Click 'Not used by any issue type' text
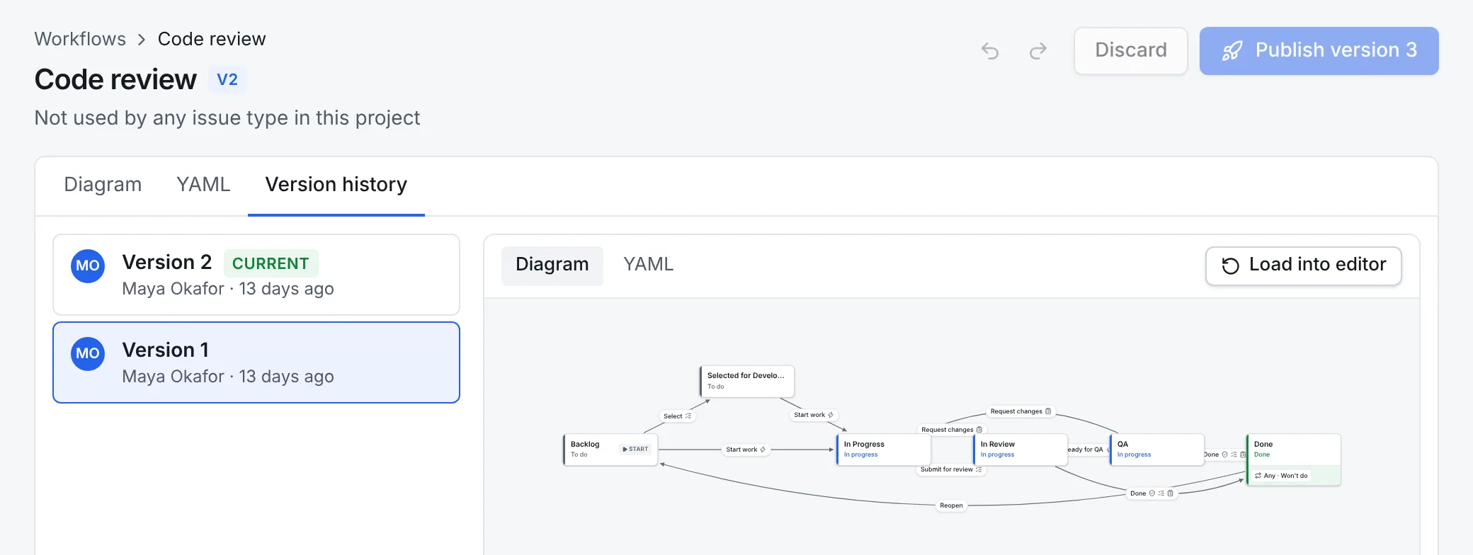 tap(227, 118)
